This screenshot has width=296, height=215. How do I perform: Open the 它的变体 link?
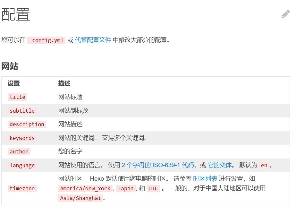(x=220, y=165)
